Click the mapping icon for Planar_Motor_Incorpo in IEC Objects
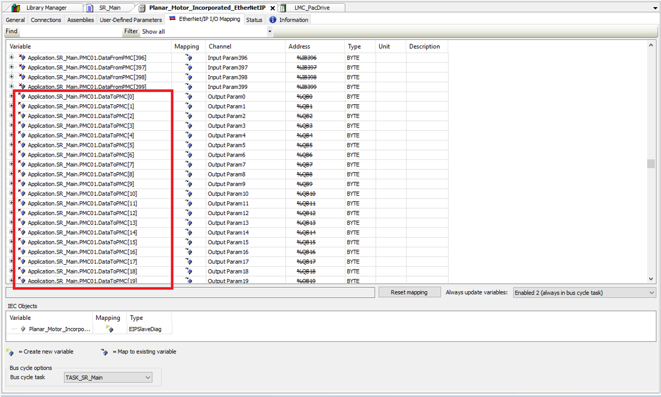The width and height of the screenshot is (661, 397). point(108,329)
